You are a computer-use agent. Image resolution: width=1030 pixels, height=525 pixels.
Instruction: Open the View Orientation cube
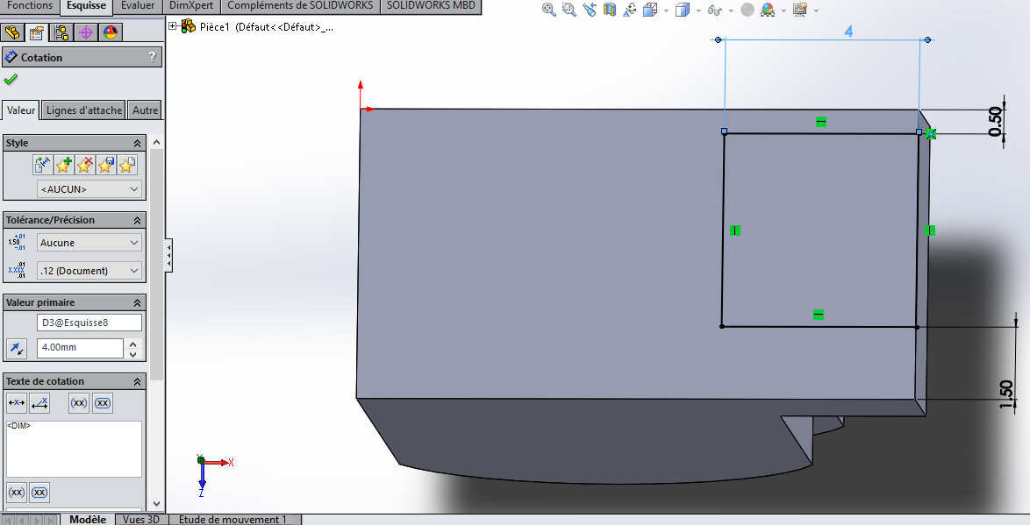650,10
